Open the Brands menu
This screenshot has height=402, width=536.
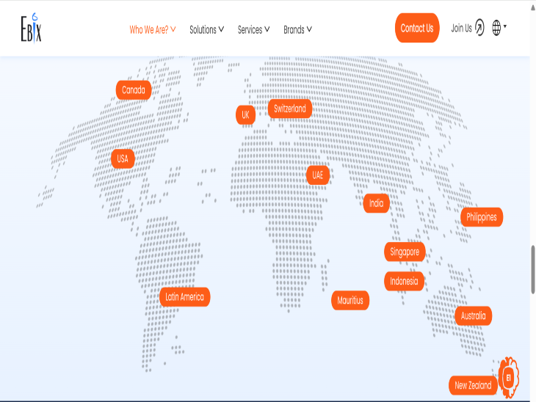tap(297, 30)
